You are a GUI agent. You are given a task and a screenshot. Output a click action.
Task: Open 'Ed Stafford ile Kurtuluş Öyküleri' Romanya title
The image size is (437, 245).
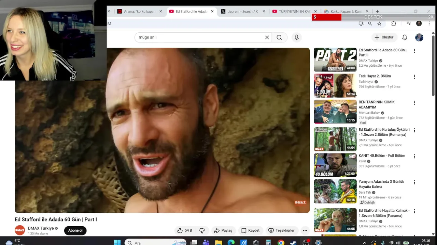tap(384, 132)
